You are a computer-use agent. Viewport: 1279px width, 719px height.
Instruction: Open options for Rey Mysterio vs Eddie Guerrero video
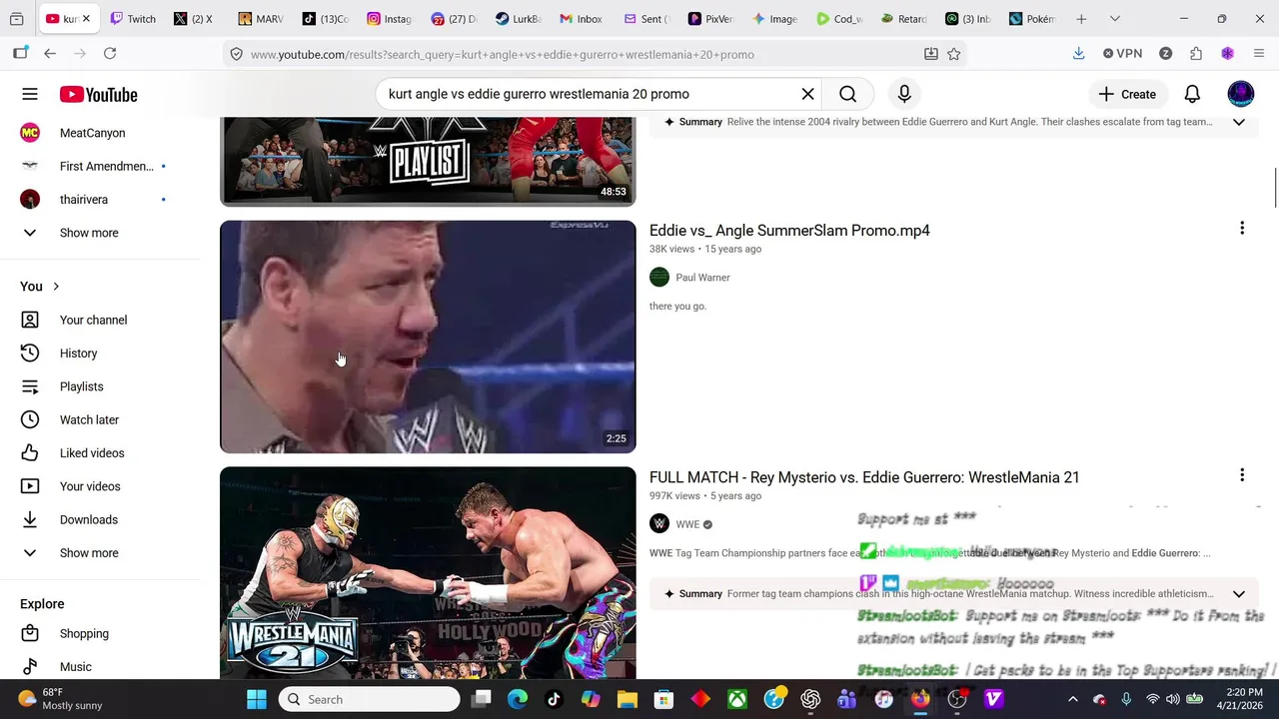click(1242, 475)
